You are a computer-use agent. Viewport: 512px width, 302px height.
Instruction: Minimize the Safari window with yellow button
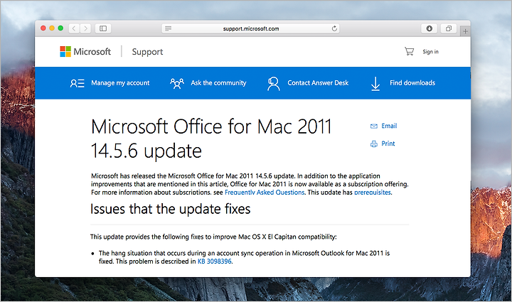tap(52, 28)
